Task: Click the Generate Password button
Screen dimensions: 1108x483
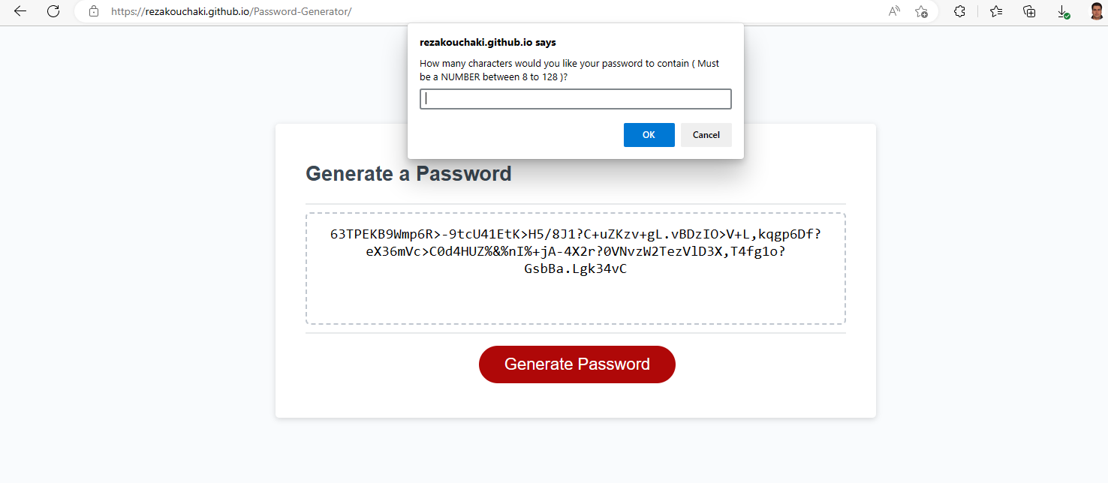Action: point(577,364)
